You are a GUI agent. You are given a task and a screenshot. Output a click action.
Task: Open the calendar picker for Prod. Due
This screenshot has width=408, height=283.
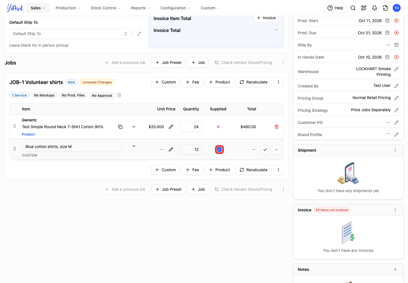point(387,33)
